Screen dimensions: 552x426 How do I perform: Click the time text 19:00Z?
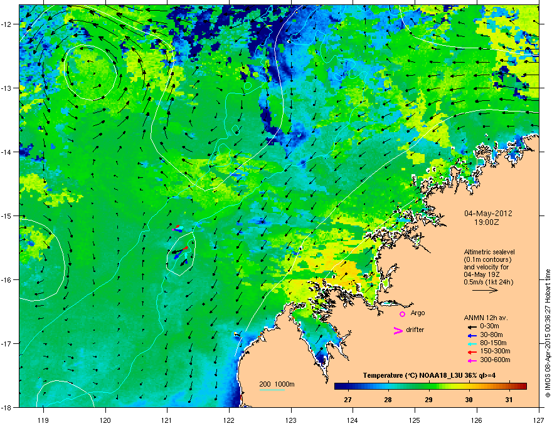tap(487, 222)
